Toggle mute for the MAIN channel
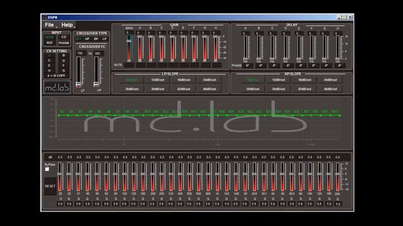The width and height of the screenshot is (403, 226). point(129,65)
